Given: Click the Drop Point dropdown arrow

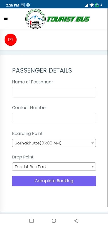Looking at the screenshot, I should click(93, 167).
